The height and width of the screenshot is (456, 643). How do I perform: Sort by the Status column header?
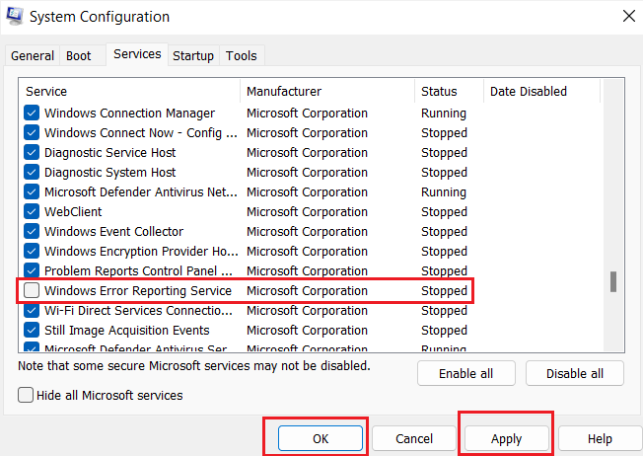pyautogui.click(x=449, y=91)
